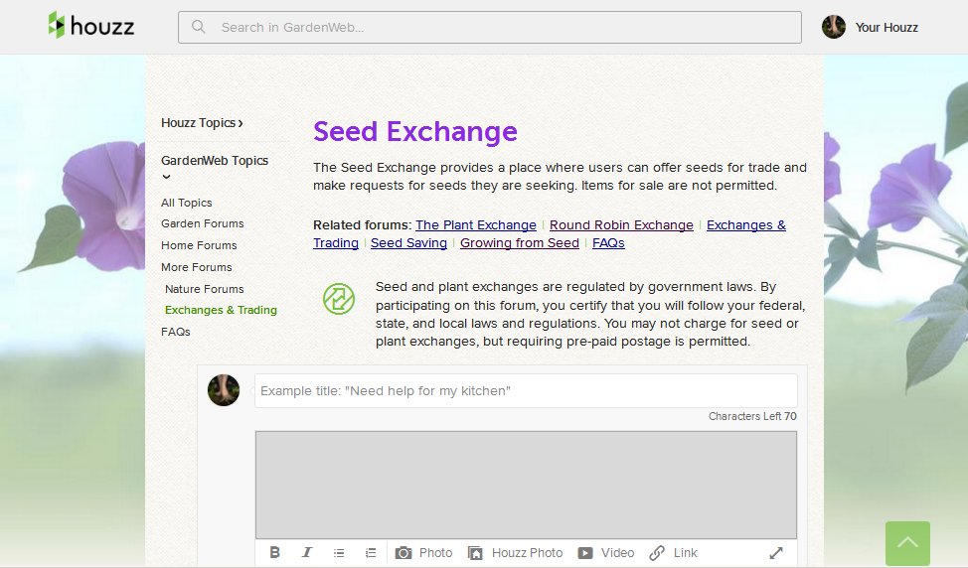This screenshot has height=568, width=968.
Task: Open Growing from Seed link
Action: pos(520,243)
